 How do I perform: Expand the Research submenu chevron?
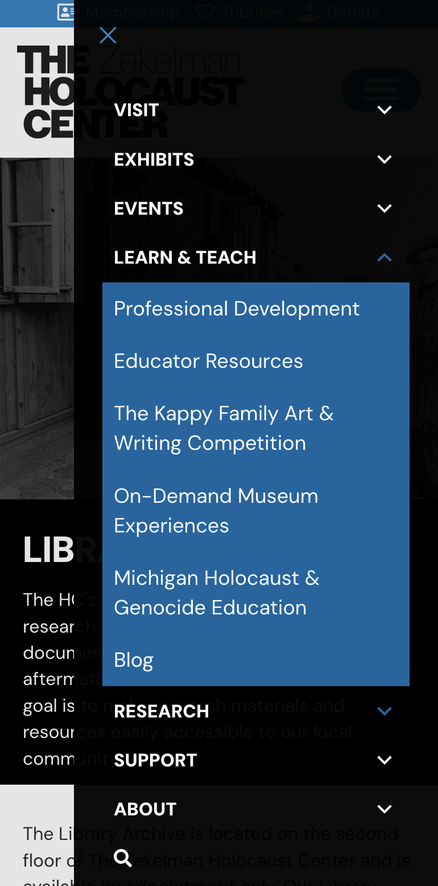click(385, 711)
